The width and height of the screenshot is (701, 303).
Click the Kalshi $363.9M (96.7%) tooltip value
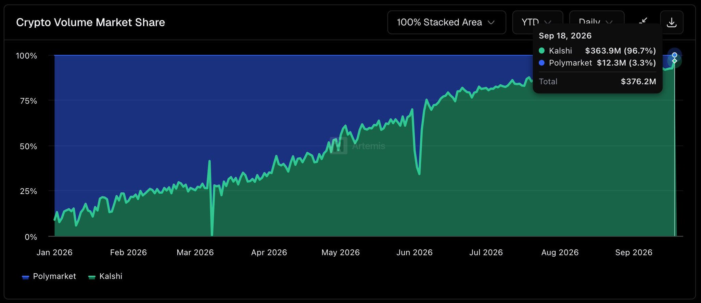[621, 51]
